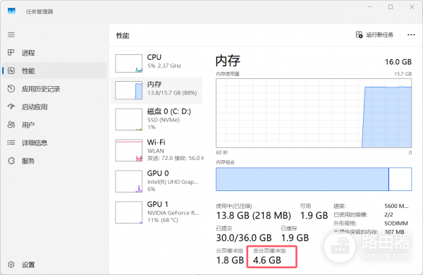The width and height of the screenshot is (423, 275).
Task: Go to 进程 tab label
Action: point(28,53)
